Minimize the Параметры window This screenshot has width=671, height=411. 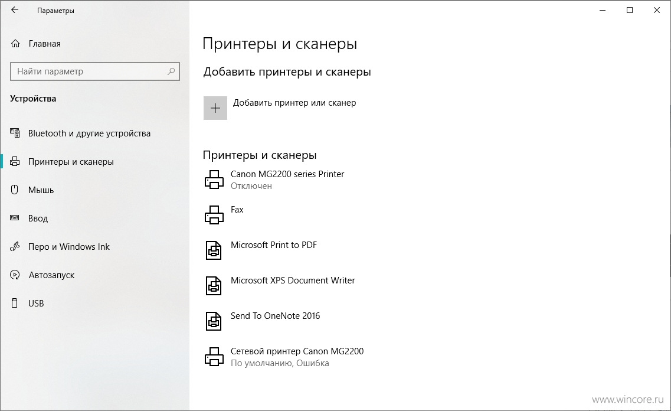[x=603, y=10]
